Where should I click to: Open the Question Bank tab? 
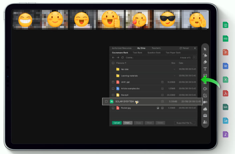click(154, 53)
